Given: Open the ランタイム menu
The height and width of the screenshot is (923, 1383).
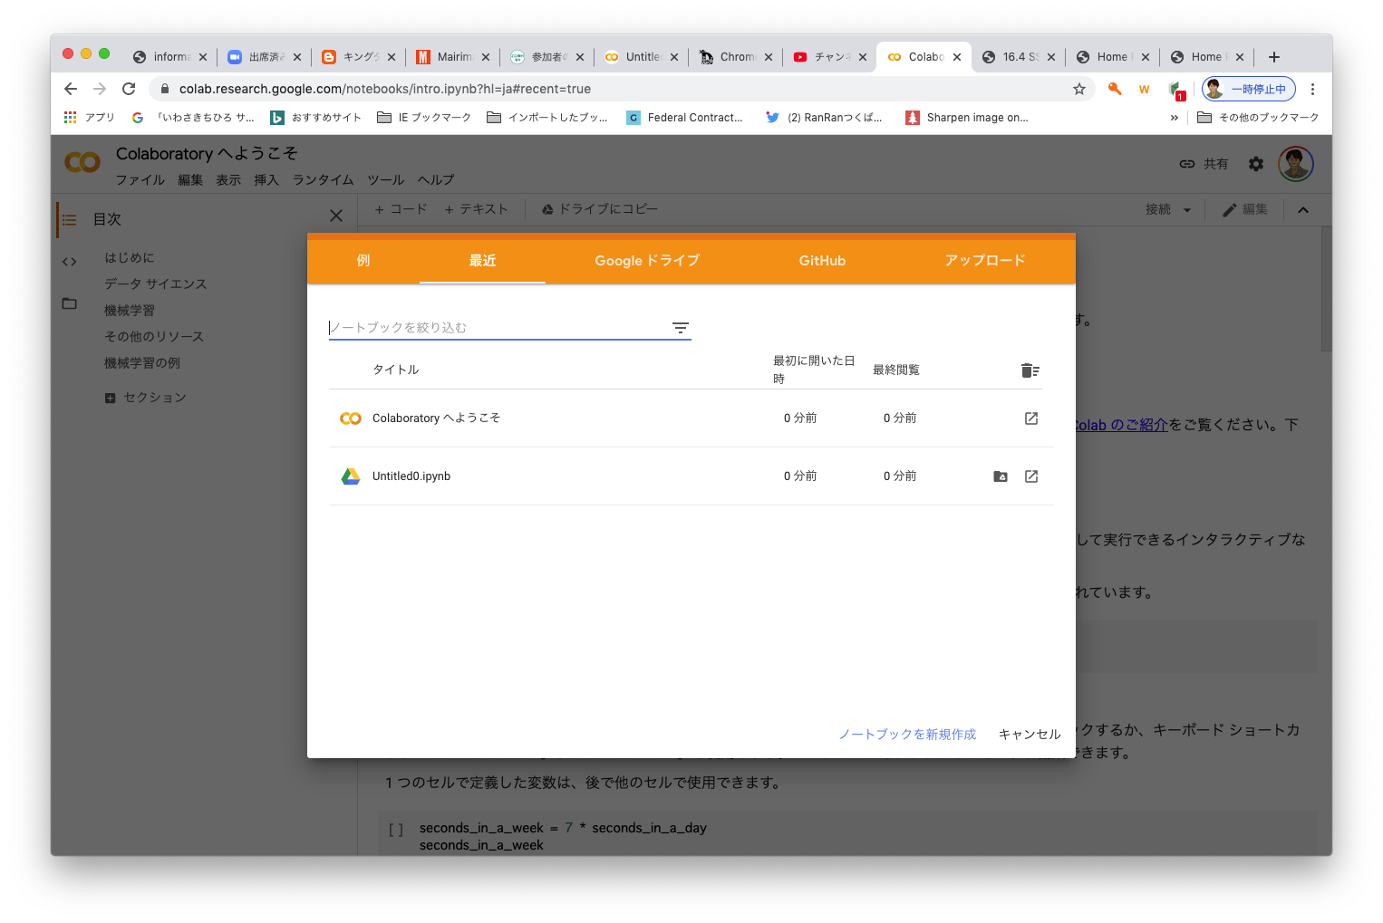Looking at the screenshot, I should [x=323, y=180].
